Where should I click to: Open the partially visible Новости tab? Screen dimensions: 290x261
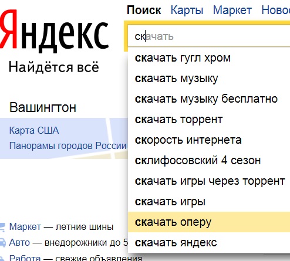276,10
